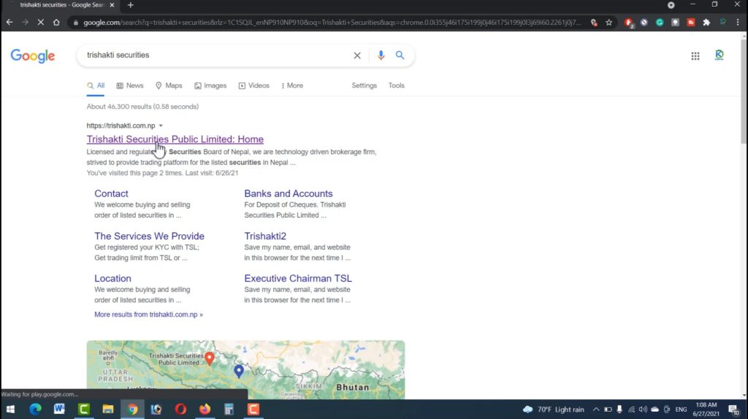
Task: Start voice search with the microphone
Action: point(381,55)
